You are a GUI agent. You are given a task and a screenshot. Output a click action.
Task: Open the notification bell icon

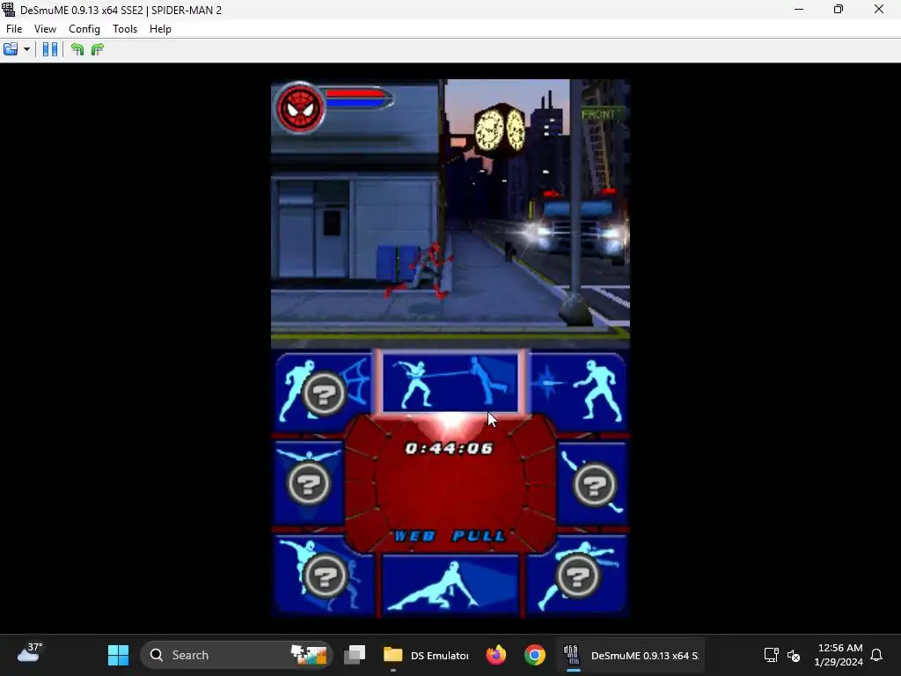pos(876,655)
